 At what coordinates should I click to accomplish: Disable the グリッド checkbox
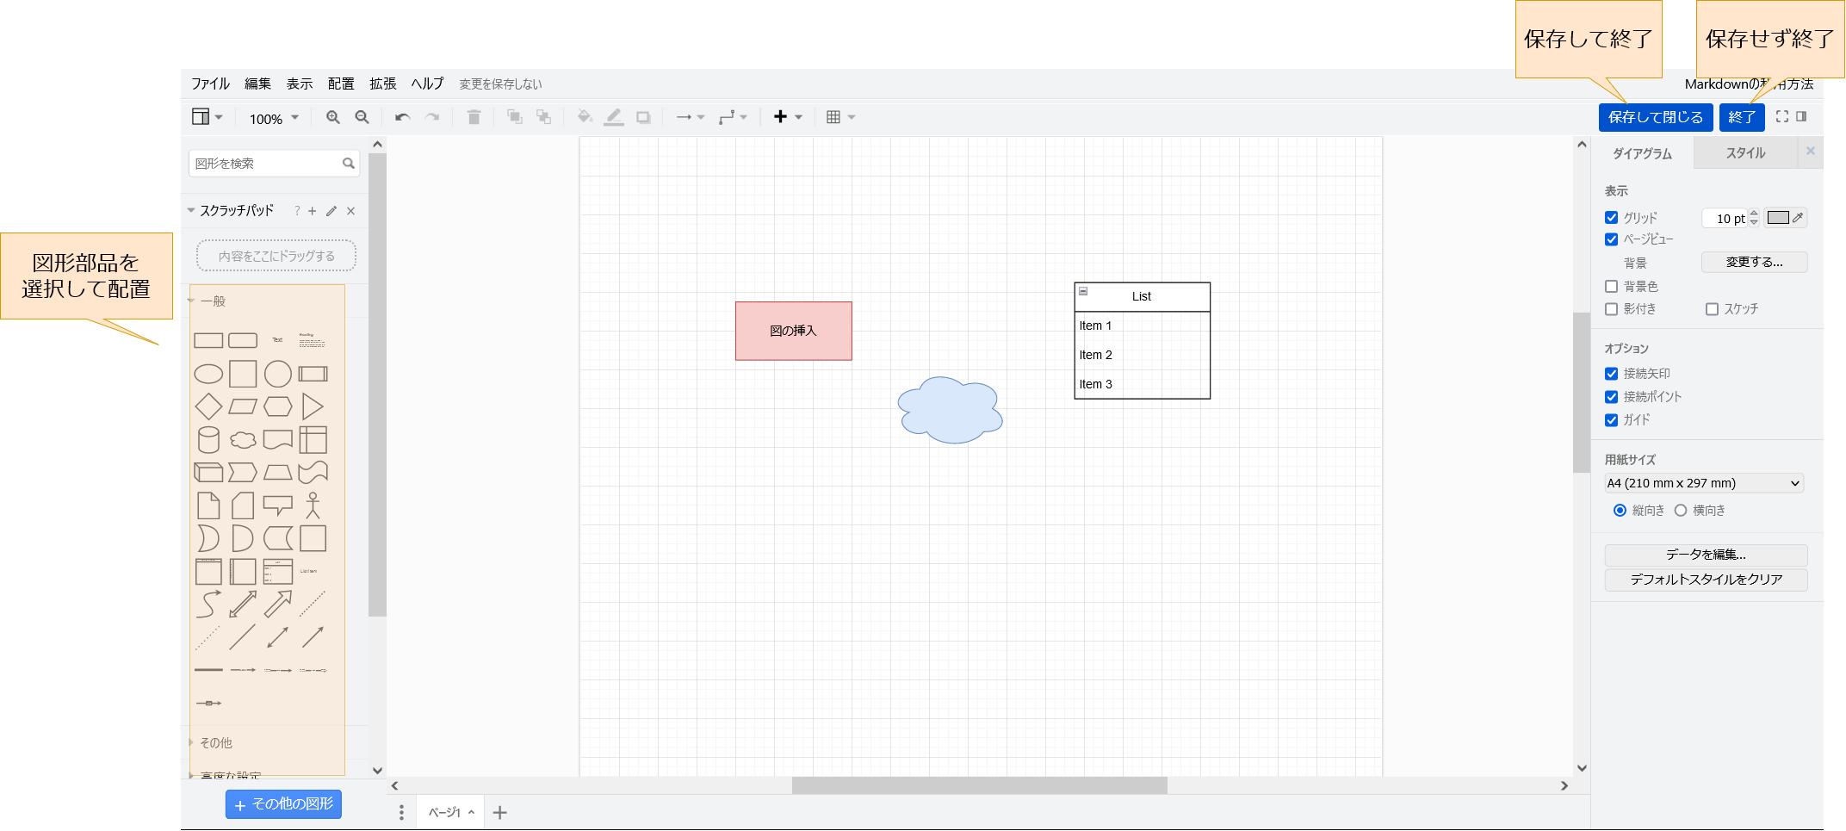(1612, 218)
